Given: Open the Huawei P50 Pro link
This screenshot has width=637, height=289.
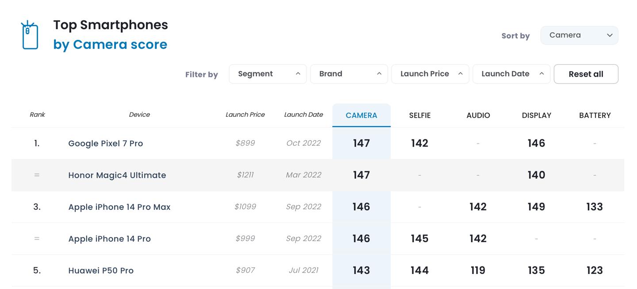Looking at the screenshot, I should [100, 271].
